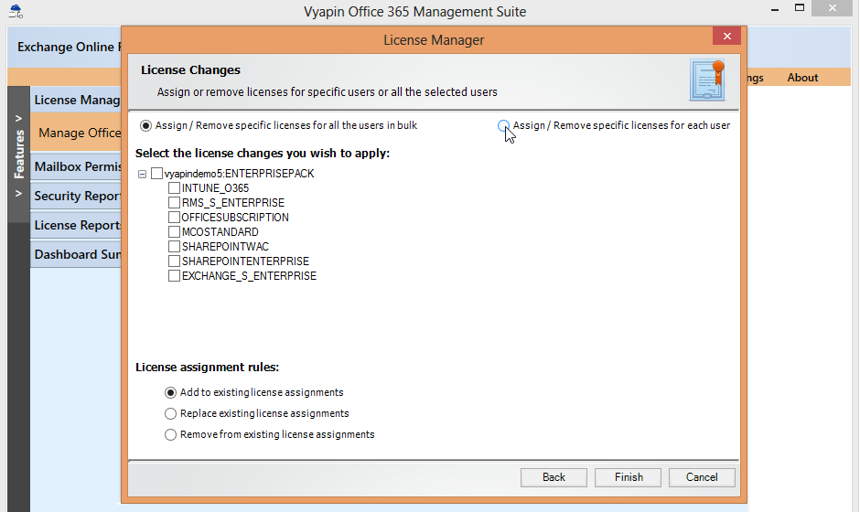The height and width of the screenshot is (512, 860).
Task: Open the About menu in main window
Action: [802, 78]
